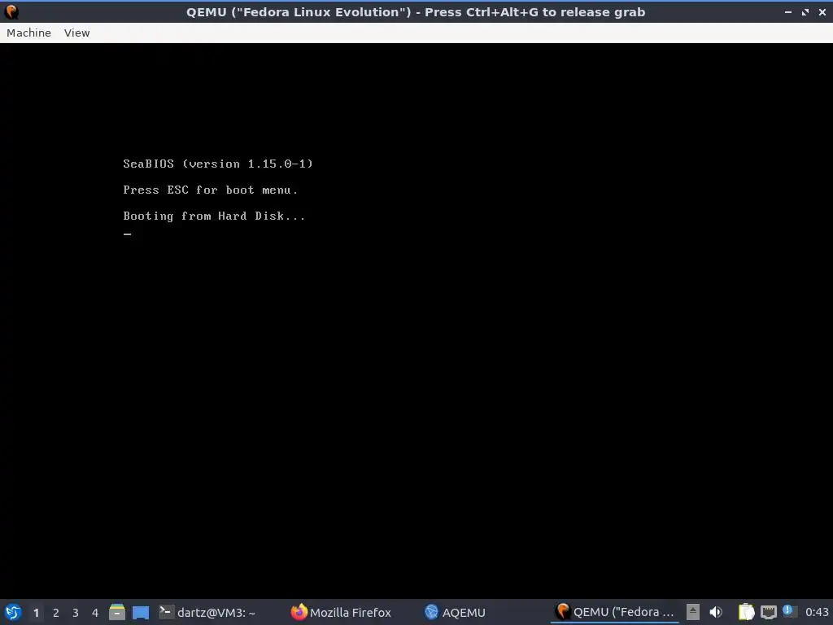Click the 'Press ESC for boot menu.' text
The image size is (833, 625).
coord(211,190)
